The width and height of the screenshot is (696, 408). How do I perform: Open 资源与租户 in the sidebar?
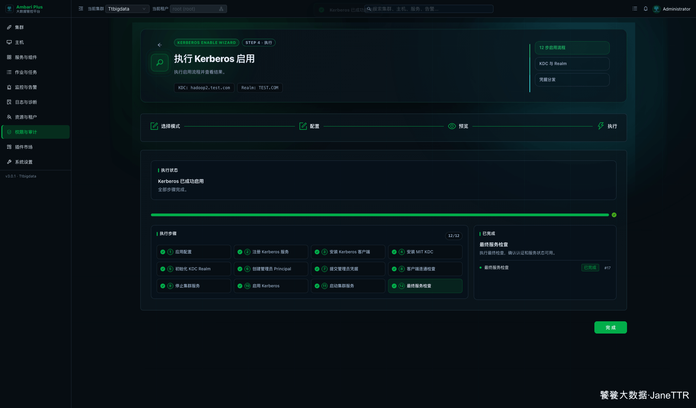point(35,117)
